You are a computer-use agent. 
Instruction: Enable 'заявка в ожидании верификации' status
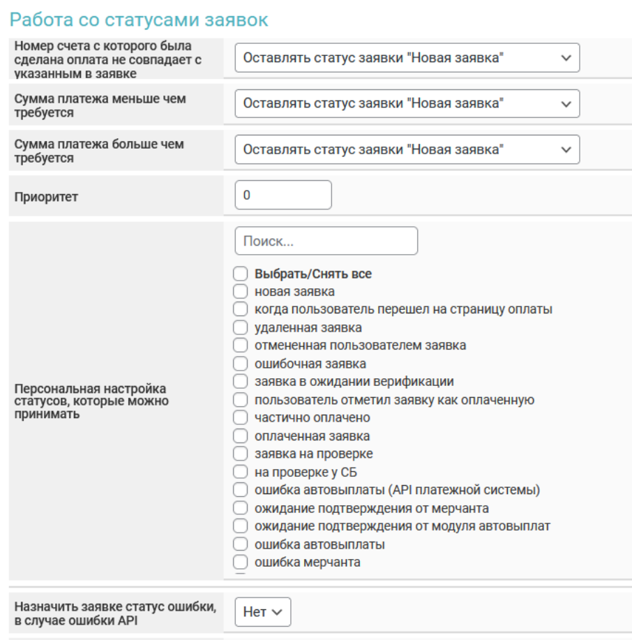click(241, 382)
